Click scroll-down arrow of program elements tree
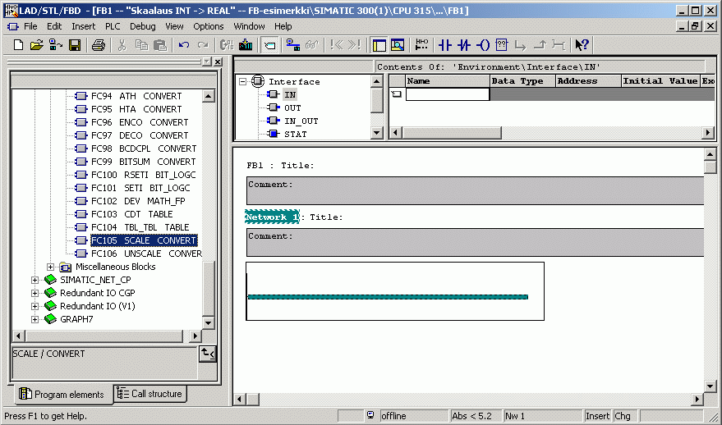The width and height of the screenshot is (722, 425). coord(208,323)
